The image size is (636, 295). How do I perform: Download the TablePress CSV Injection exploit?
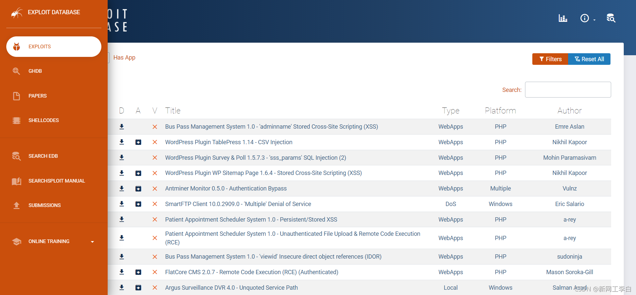click(122, 142)
